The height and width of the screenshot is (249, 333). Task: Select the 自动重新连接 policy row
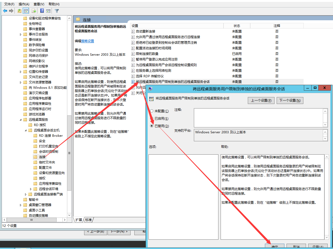[217, 31]
